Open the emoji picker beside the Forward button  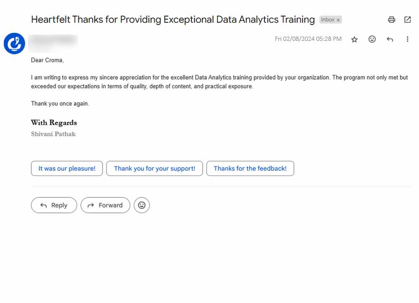[x=142, y=205]
